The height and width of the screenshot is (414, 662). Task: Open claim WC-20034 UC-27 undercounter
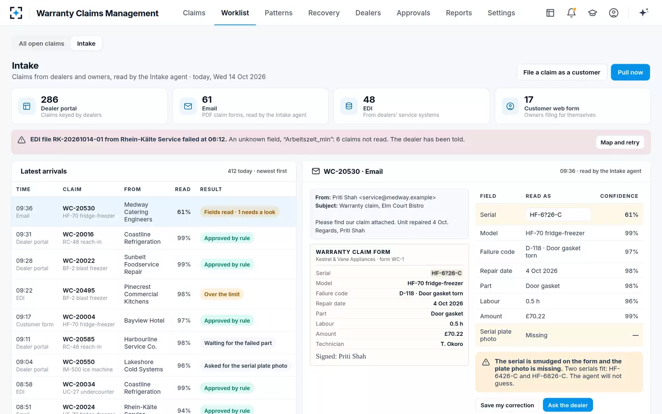pyautogui.click(x=154, y=388)
